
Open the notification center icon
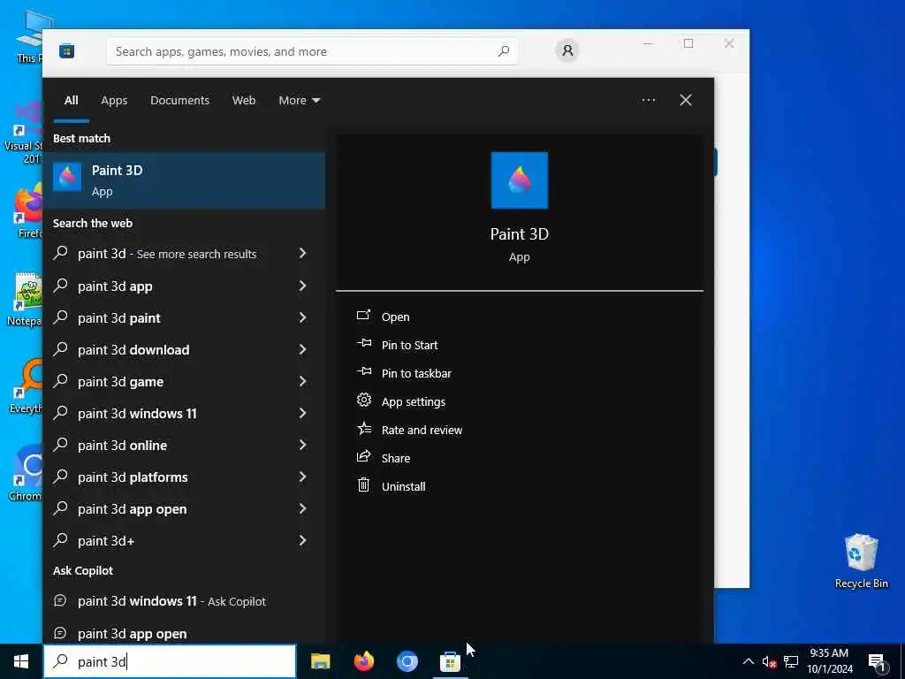pos(878,662)
